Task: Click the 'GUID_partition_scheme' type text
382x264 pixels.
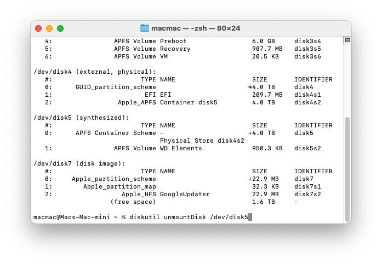Action: click(116, 87)
